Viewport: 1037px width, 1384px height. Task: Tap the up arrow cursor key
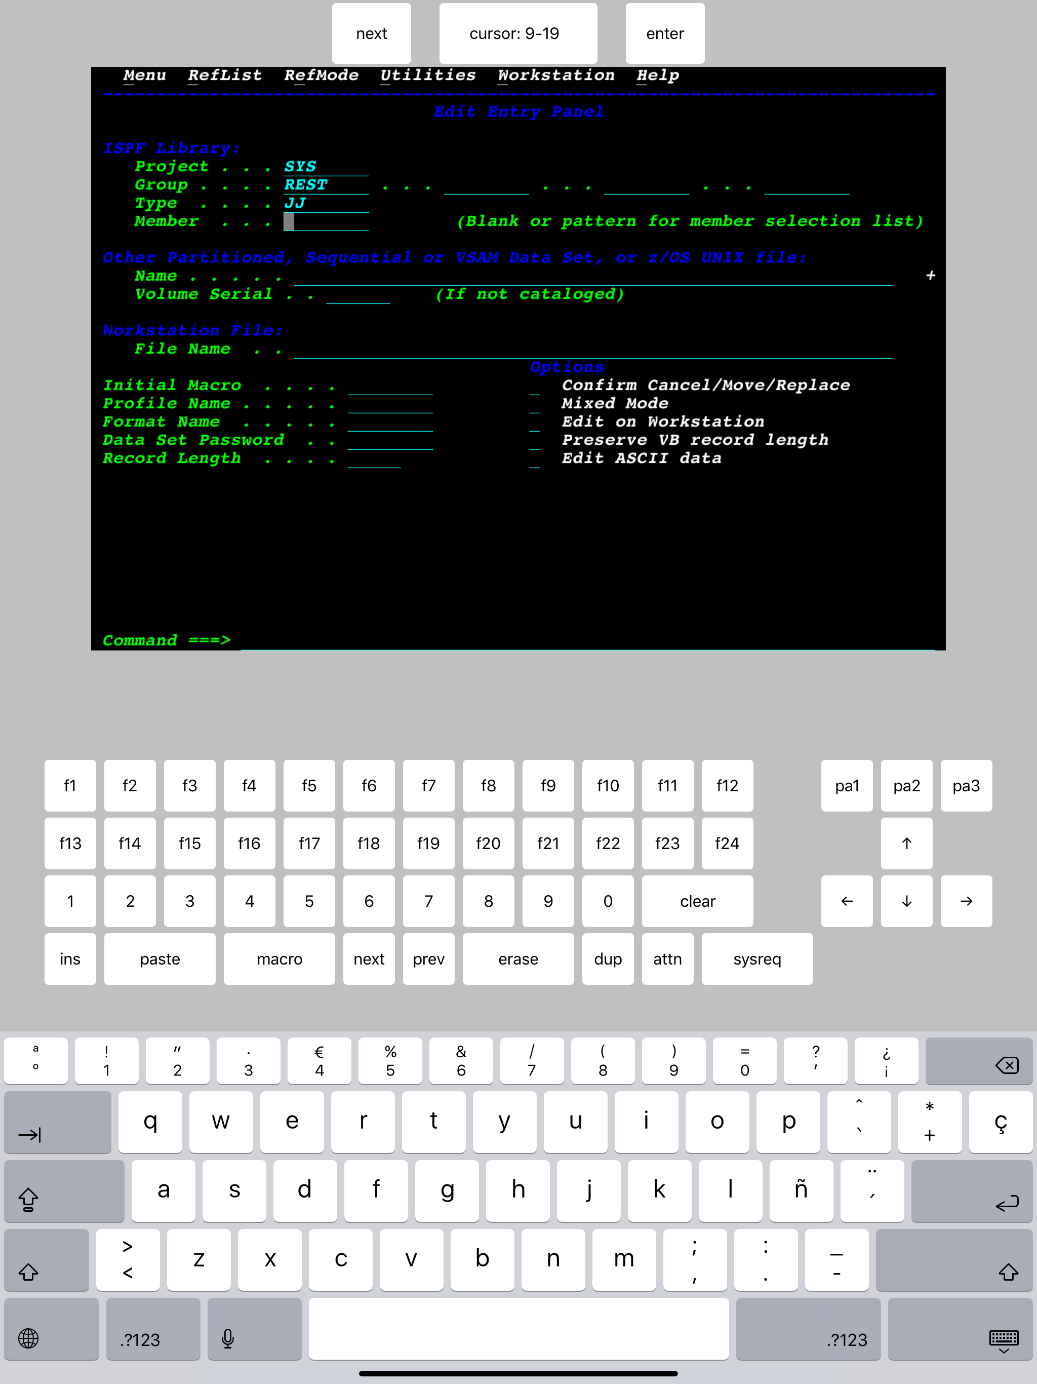click(906, 843)
